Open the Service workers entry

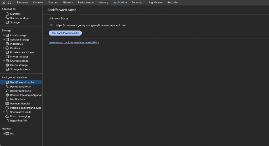[19, 18]
